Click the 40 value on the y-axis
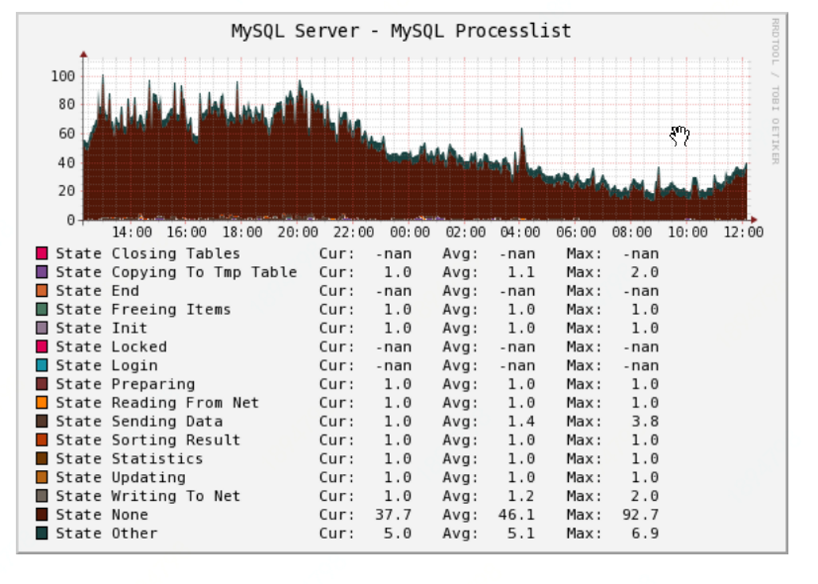The height and width of the screenshot is (584, 818). pos(66,163)
